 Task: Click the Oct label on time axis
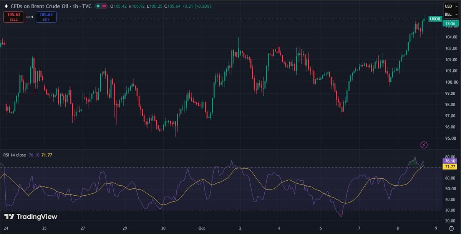(202, 228)
